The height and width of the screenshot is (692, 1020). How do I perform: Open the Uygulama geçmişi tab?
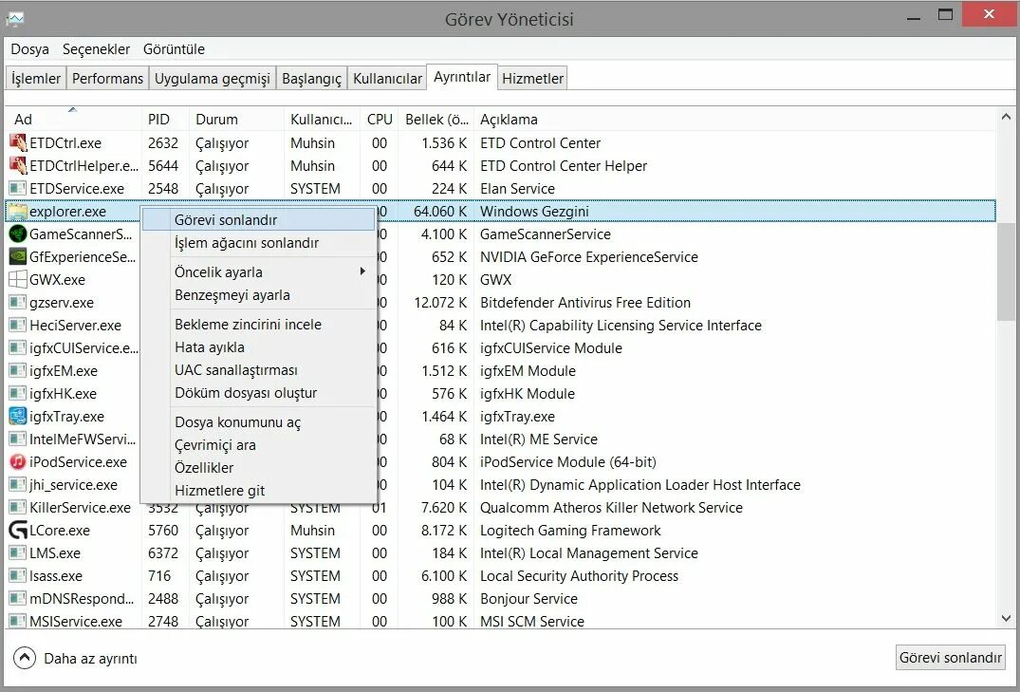click(213, 78)
